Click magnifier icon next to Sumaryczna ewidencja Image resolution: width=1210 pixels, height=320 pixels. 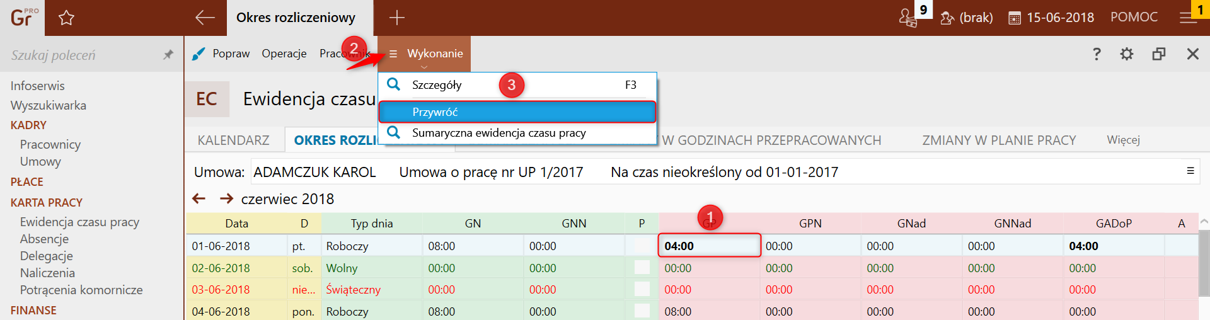click(x=394, y=132)
